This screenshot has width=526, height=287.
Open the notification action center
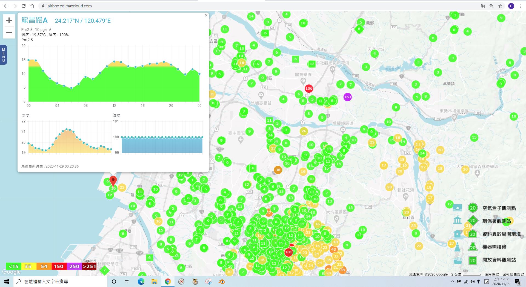tap(518, 282)
